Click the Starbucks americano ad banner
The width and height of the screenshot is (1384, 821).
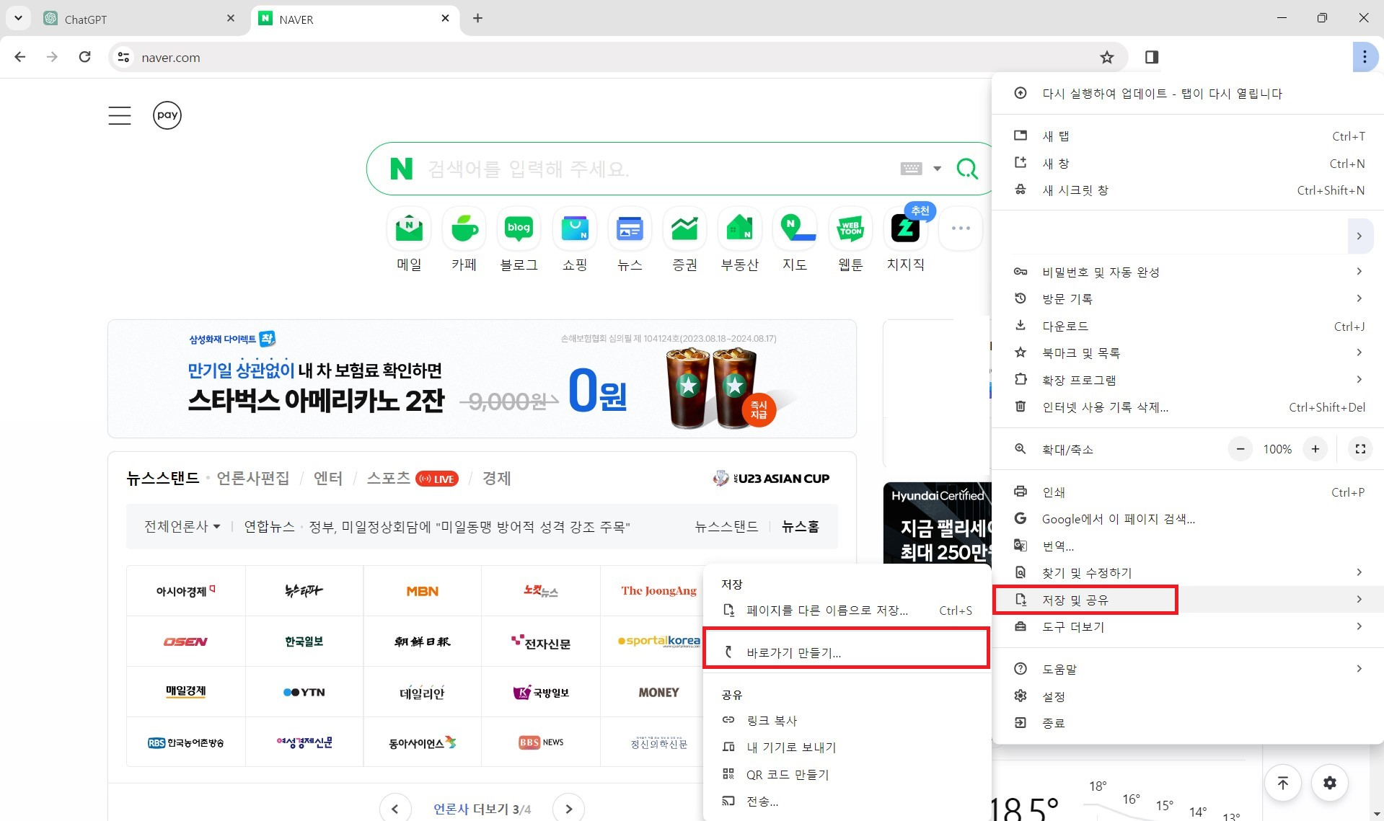(x=482, y=379)
